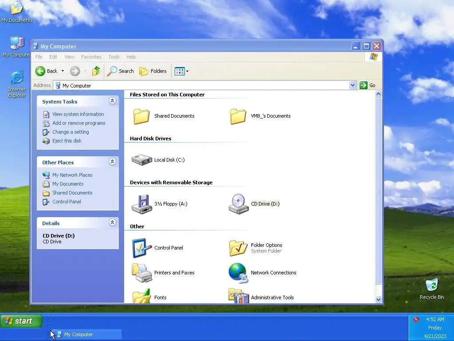Open the Network Connections globe icon
The width and height of the screenshot is (454, 341).
[238, 273]
